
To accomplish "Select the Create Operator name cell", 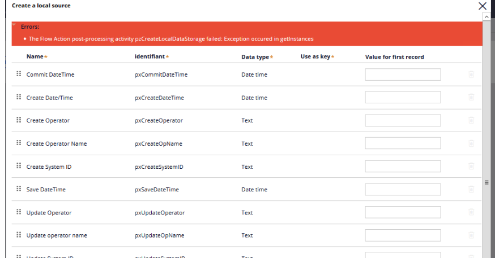I will tap(48, 121).
